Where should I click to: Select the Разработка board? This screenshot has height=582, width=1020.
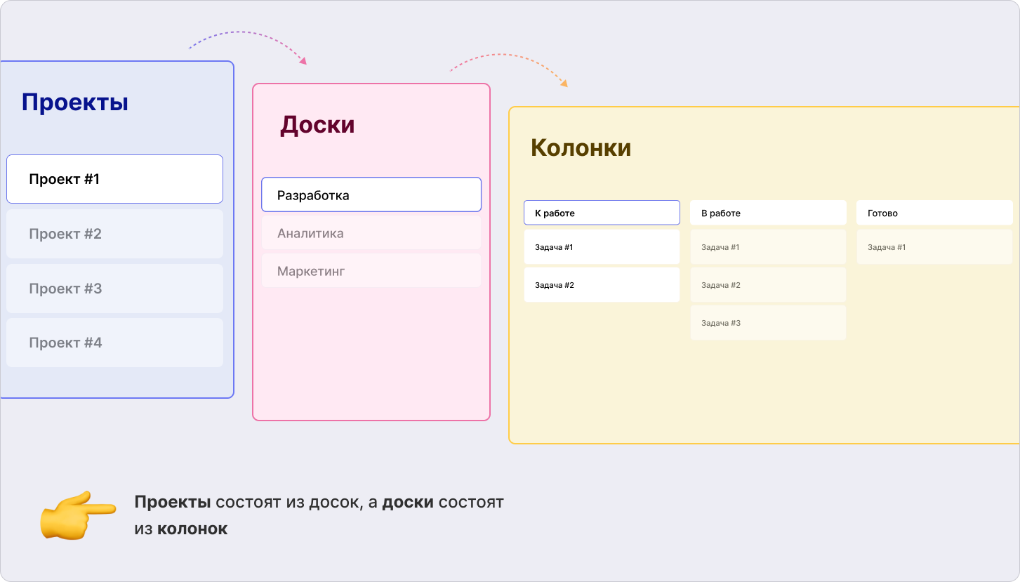coord(371,195)
